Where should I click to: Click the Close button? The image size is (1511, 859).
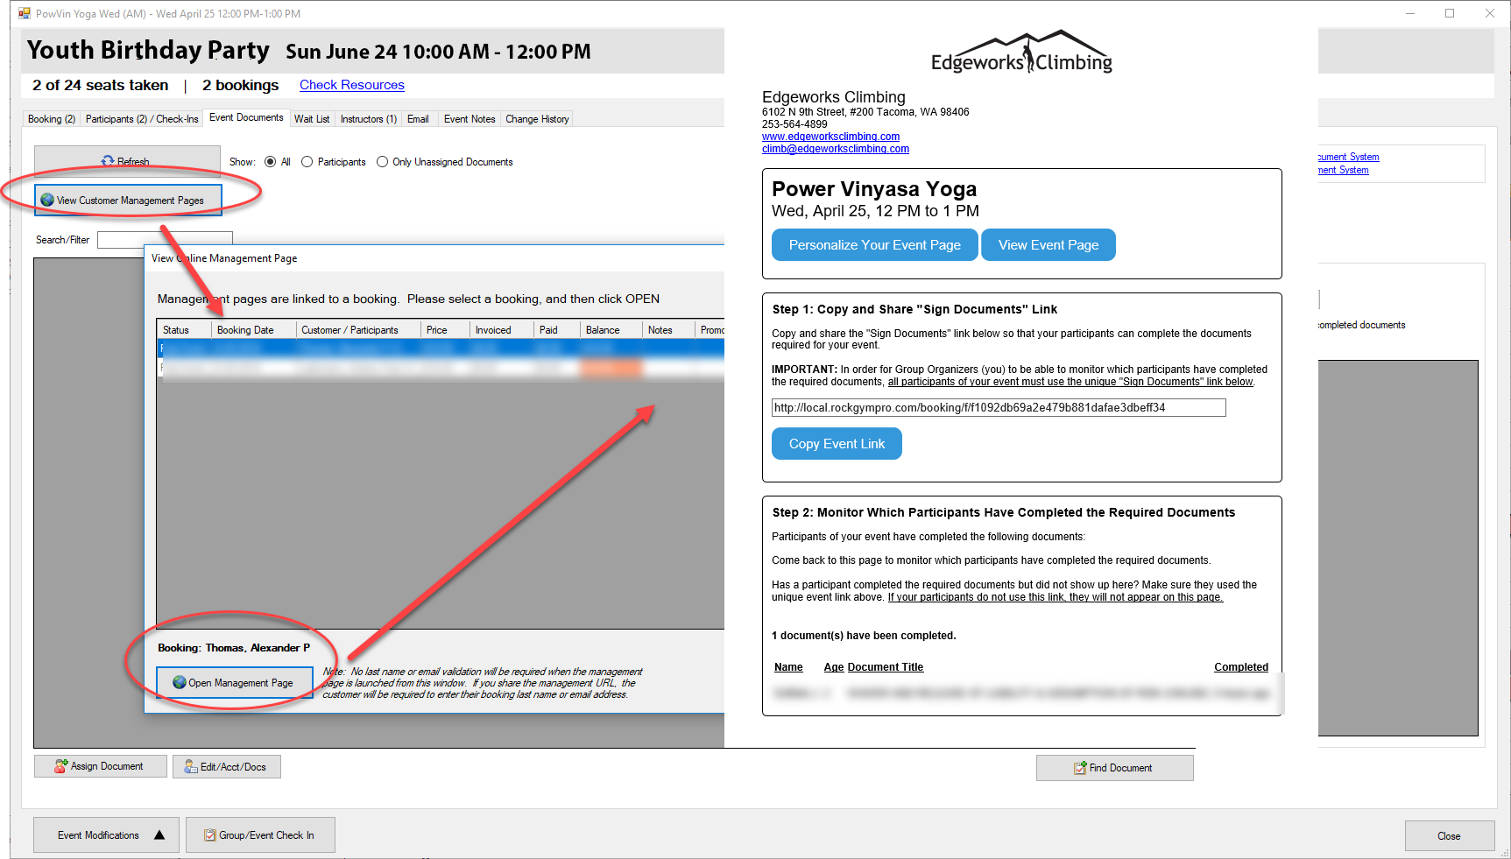[x=1449, y=836]
